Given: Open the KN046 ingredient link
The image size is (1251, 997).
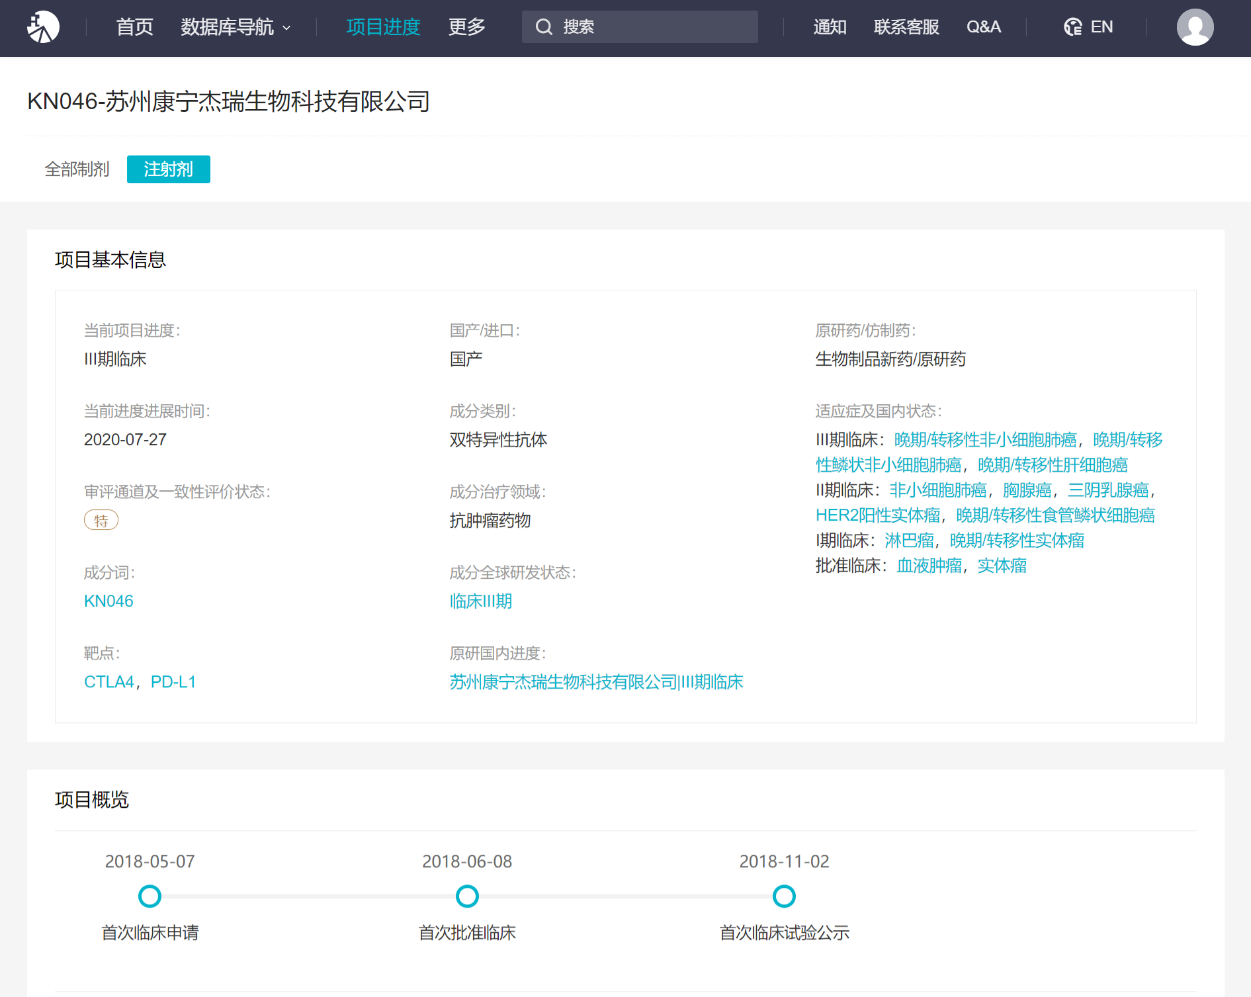Looking at the screenshot, I should [108, 601].
